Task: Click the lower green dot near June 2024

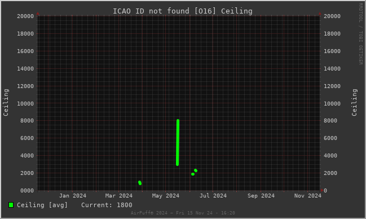Action: [x=193, y=174]
